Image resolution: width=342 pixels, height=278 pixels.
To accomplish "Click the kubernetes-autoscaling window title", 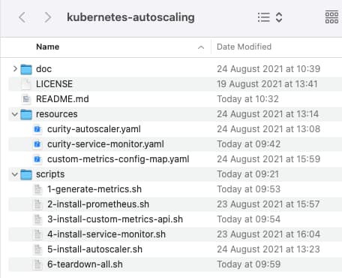I will coord(130,17).
